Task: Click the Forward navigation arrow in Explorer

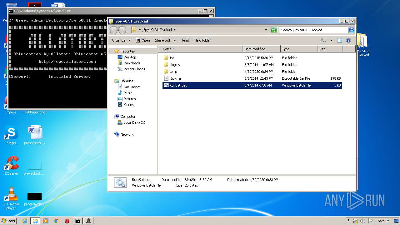Action: coord(122,30)
